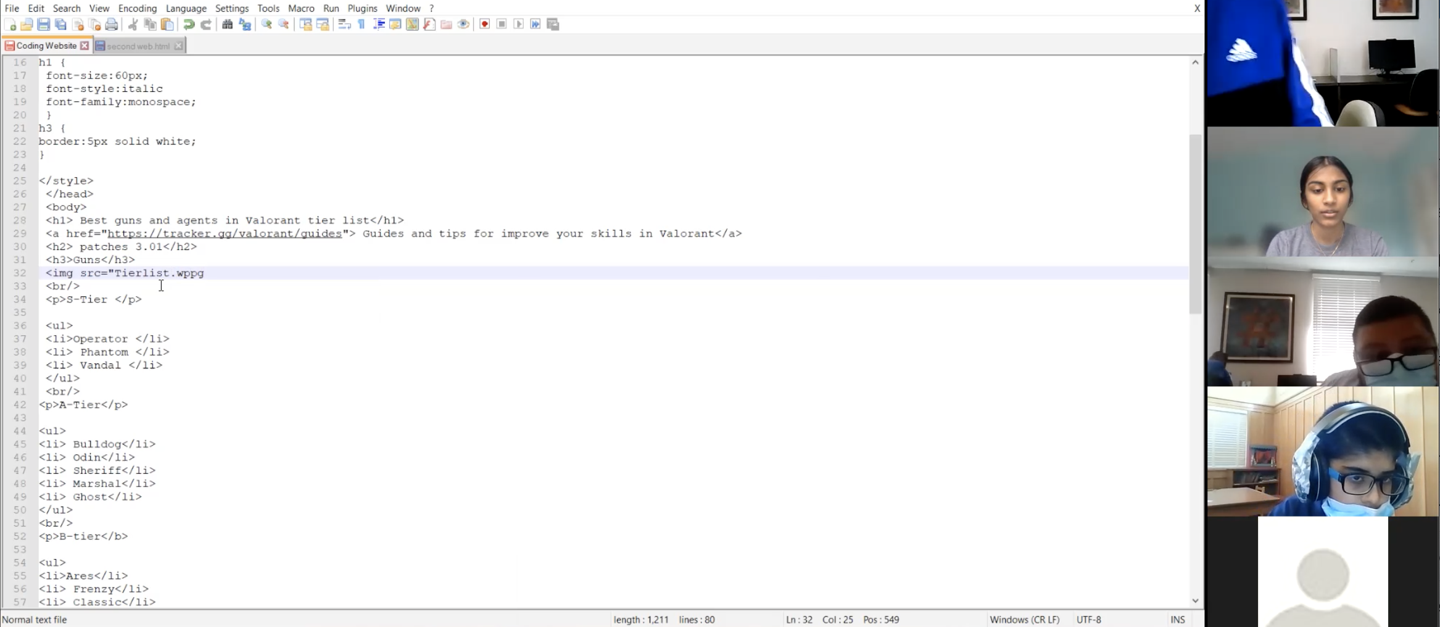
Task: Undo the last edit with green arrow
Action: (x=189, y=24)
